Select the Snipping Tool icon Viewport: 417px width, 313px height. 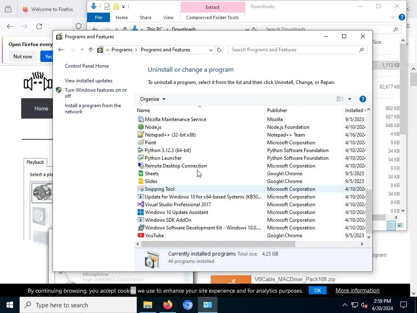click(x=140, y=189)
